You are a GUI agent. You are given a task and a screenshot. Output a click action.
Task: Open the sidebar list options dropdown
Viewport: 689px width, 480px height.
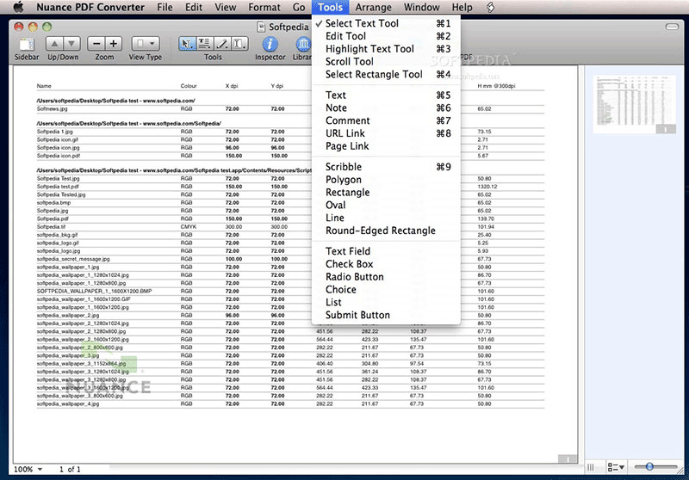616,467
